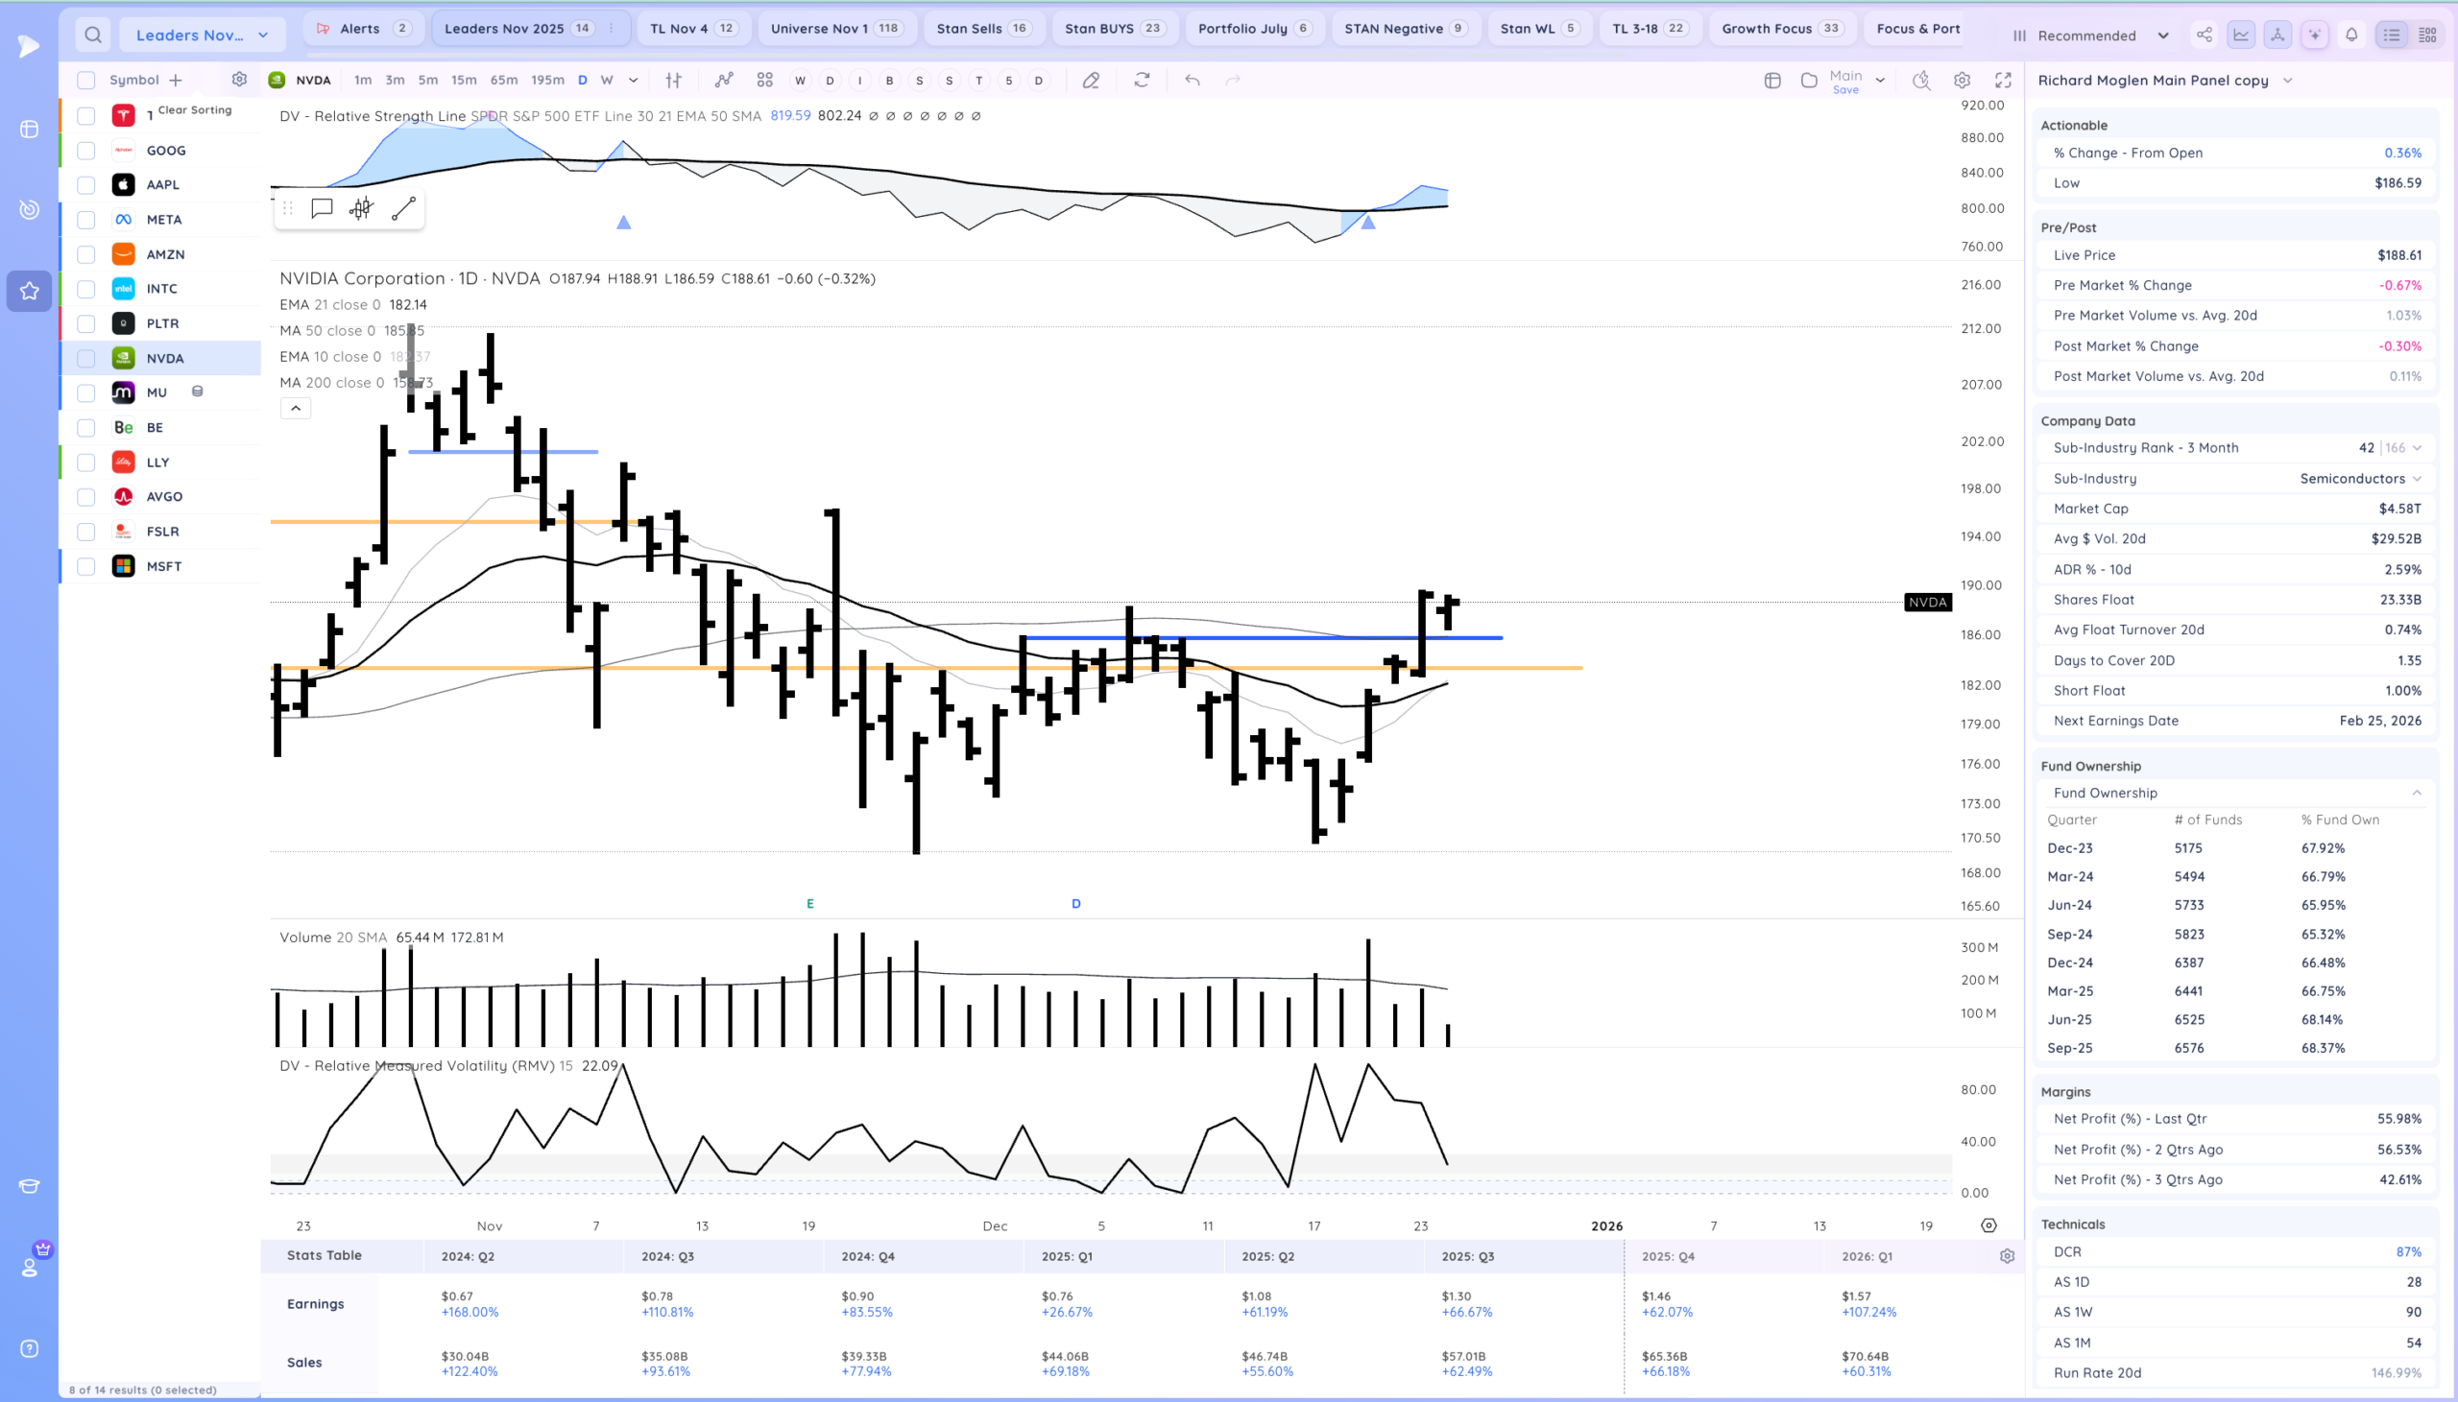This screenshot has height=1402, width=2458.
Task: Click the AI sparkle icon
Action: coord(2315,35)
